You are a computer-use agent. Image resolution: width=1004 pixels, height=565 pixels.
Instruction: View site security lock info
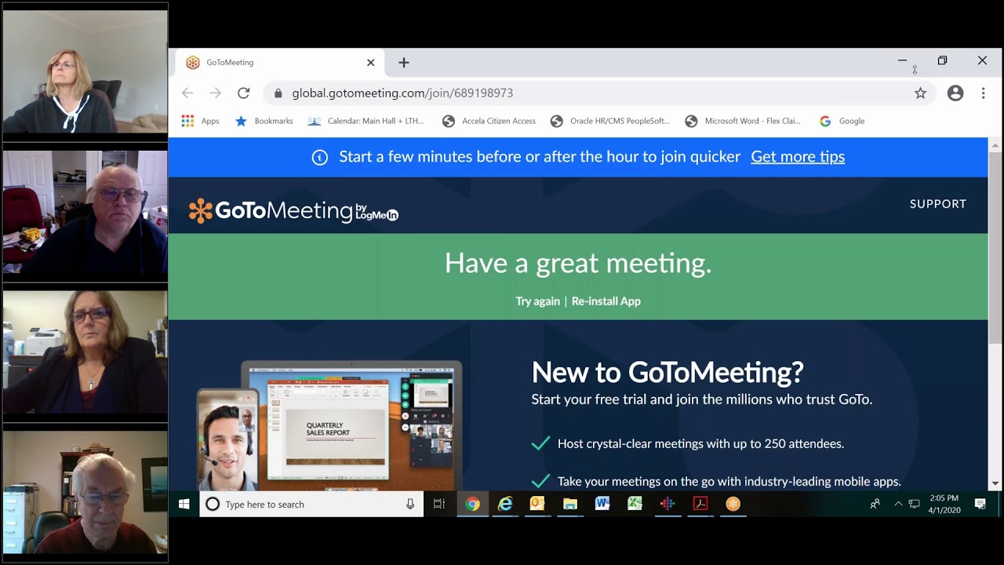[278, 93]
